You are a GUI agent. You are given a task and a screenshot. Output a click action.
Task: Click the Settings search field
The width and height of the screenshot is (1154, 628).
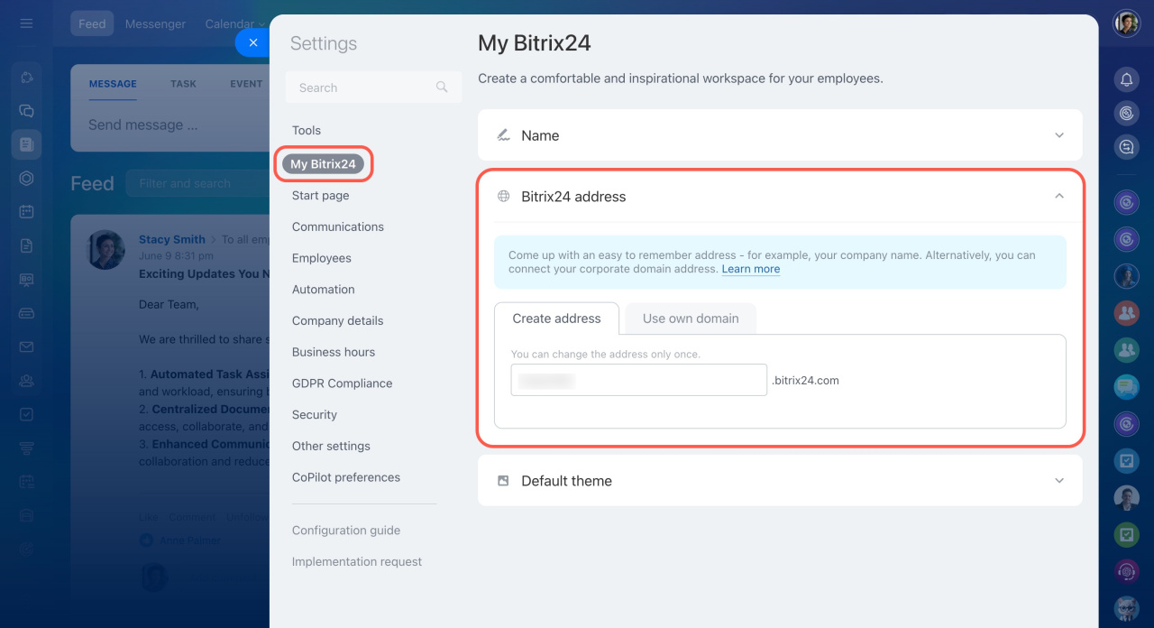(x=373, y=88)
